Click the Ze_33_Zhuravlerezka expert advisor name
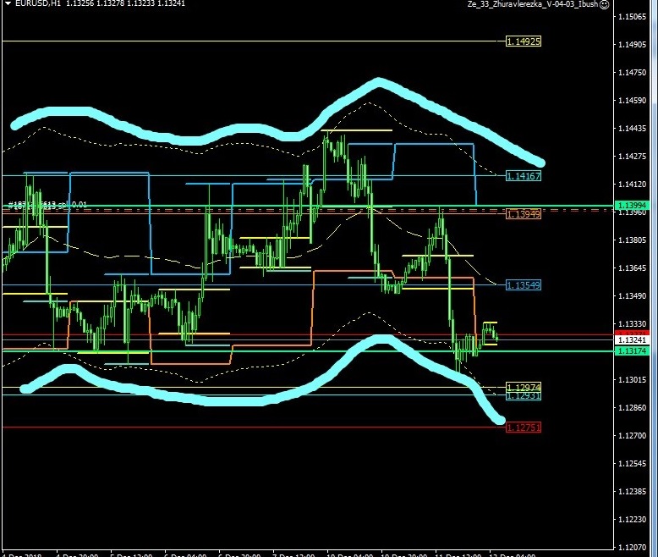 coord(531,4)
